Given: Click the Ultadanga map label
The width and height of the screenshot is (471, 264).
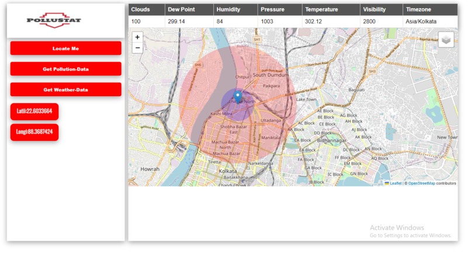Looking at the screenshot, I should point(271,121).
